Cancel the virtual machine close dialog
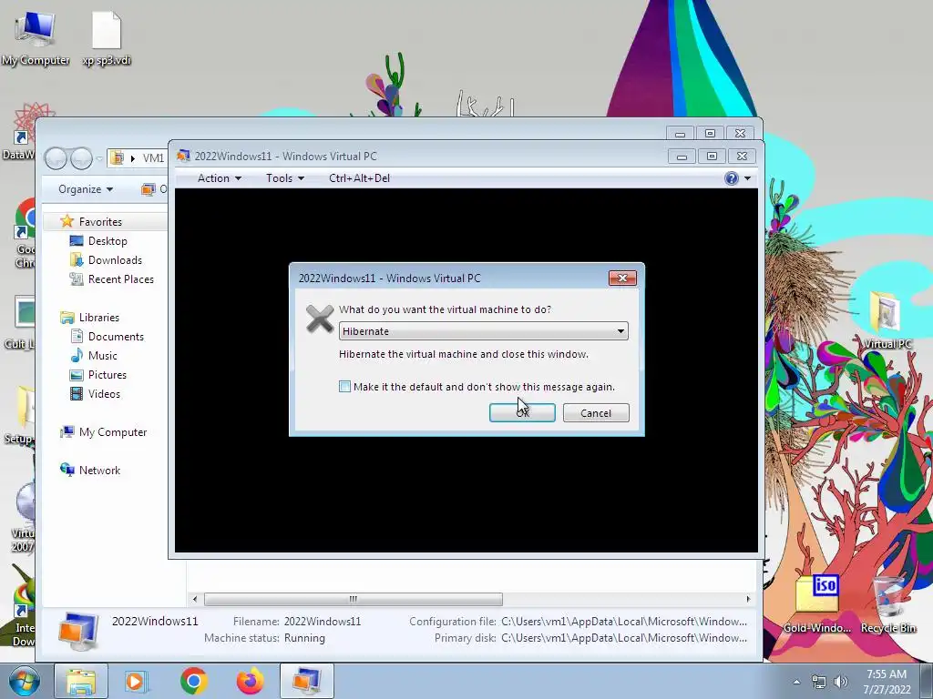933x699 pixels. (x=596, y=412)
